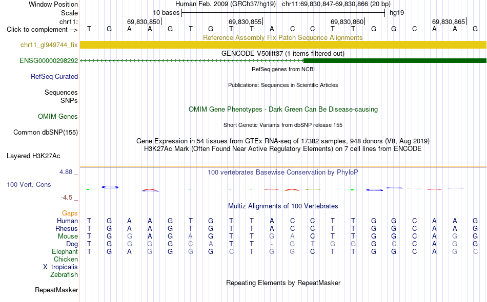Click the Human Feb. 2009 (GRCh37/hg19) heading

[x=226, y=4]
